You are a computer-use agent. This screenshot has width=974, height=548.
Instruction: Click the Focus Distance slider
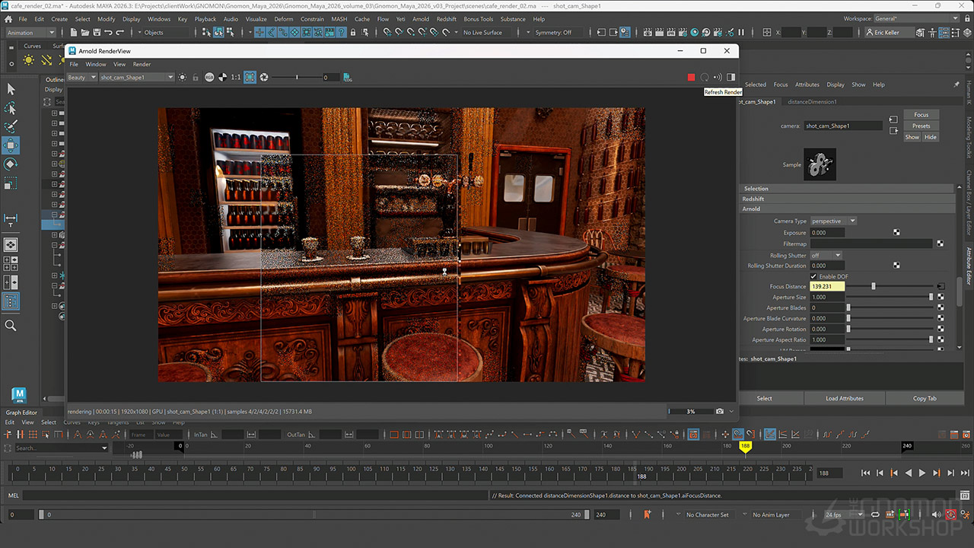(873, 286)
